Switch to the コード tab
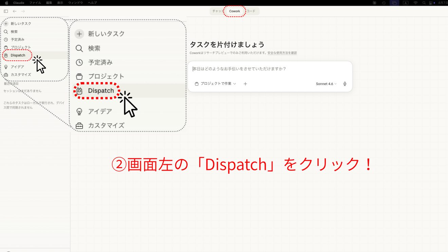 (x=251, y=11)
